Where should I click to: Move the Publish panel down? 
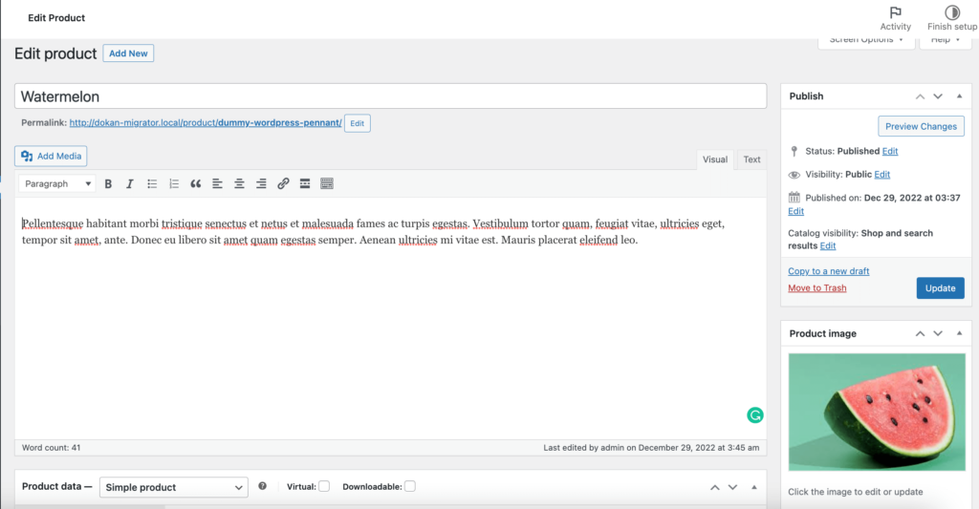click(938, 96)
